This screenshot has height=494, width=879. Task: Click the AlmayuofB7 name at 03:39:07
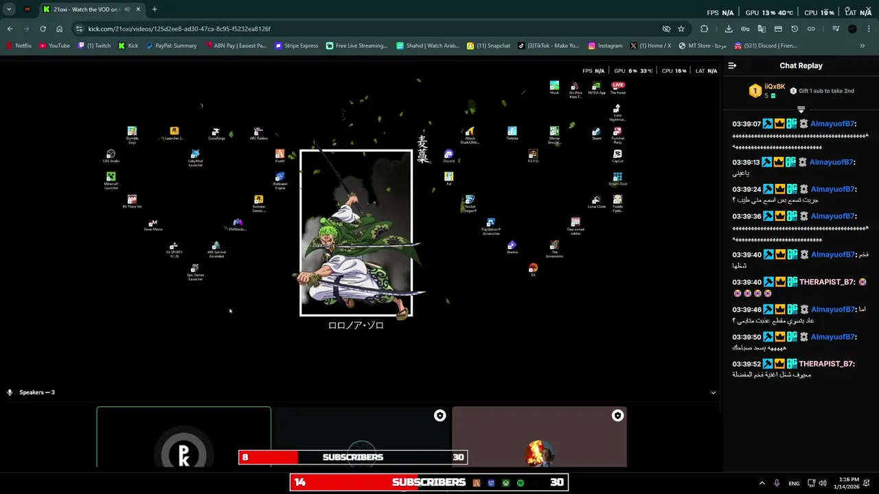click(832, 124)
